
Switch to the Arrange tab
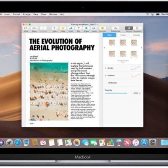coord(136,35)
